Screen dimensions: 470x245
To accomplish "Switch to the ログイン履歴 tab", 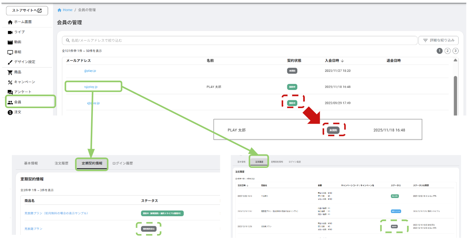I will [122, 164].
